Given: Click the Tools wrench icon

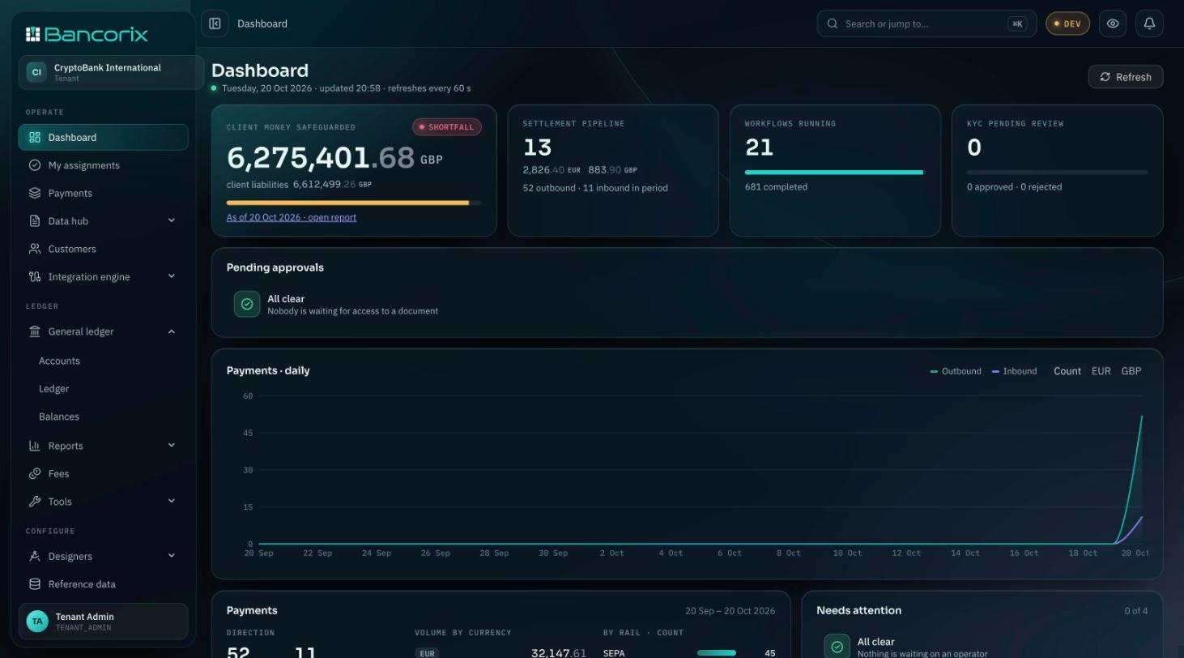Looking at the screenshot, I should [x=35, y=502].
